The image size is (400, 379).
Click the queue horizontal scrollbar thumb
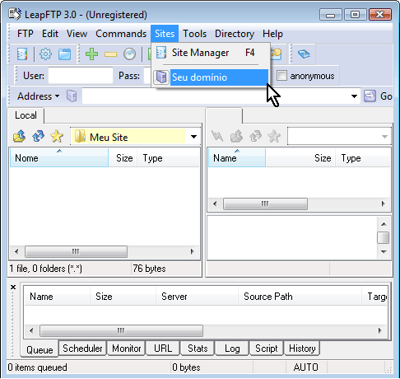point(121,330)
